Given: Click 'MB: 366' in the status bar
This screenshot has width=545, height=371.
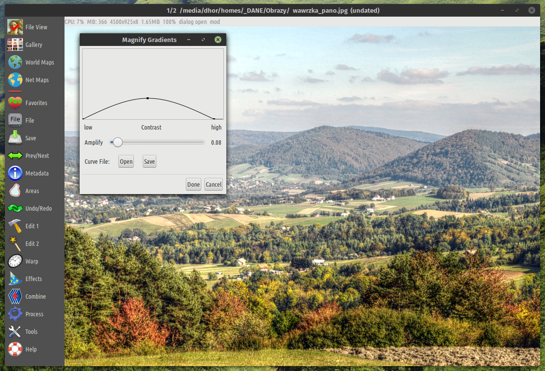Looking at the screenshot, I should (x=97, y=22).
